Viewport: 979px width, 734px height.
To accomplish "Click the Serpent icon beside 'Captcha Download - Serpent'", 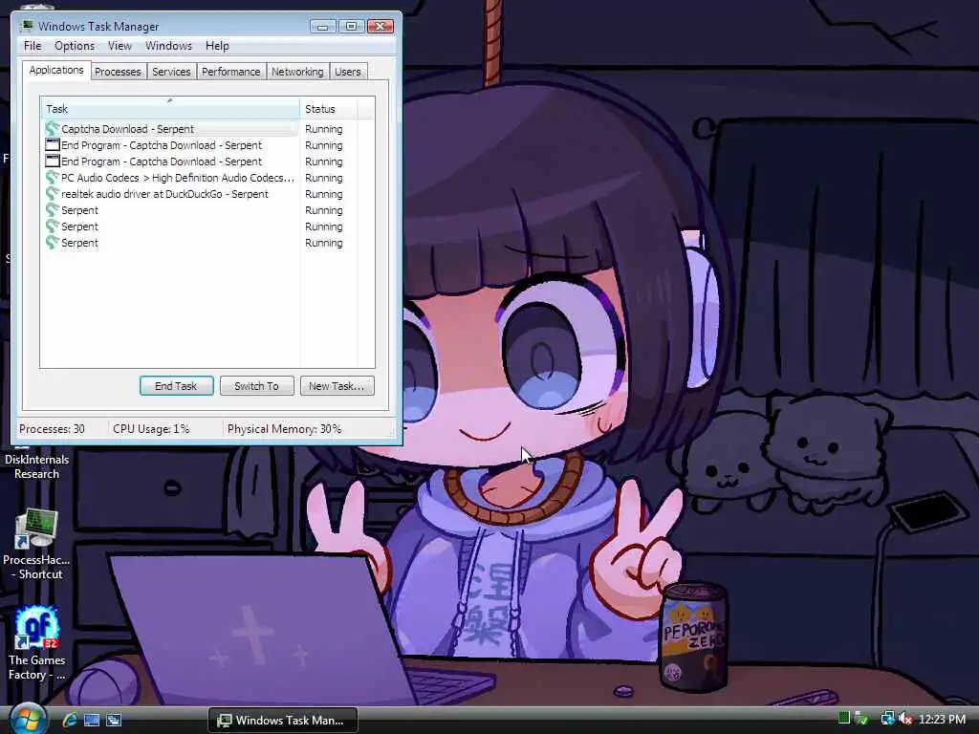I will coord(53,129).
